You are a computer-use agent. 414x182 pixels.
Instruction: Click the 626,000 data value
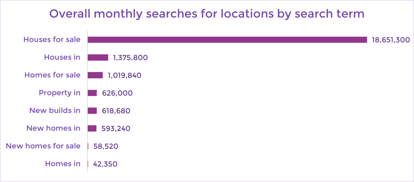[117, 93]
